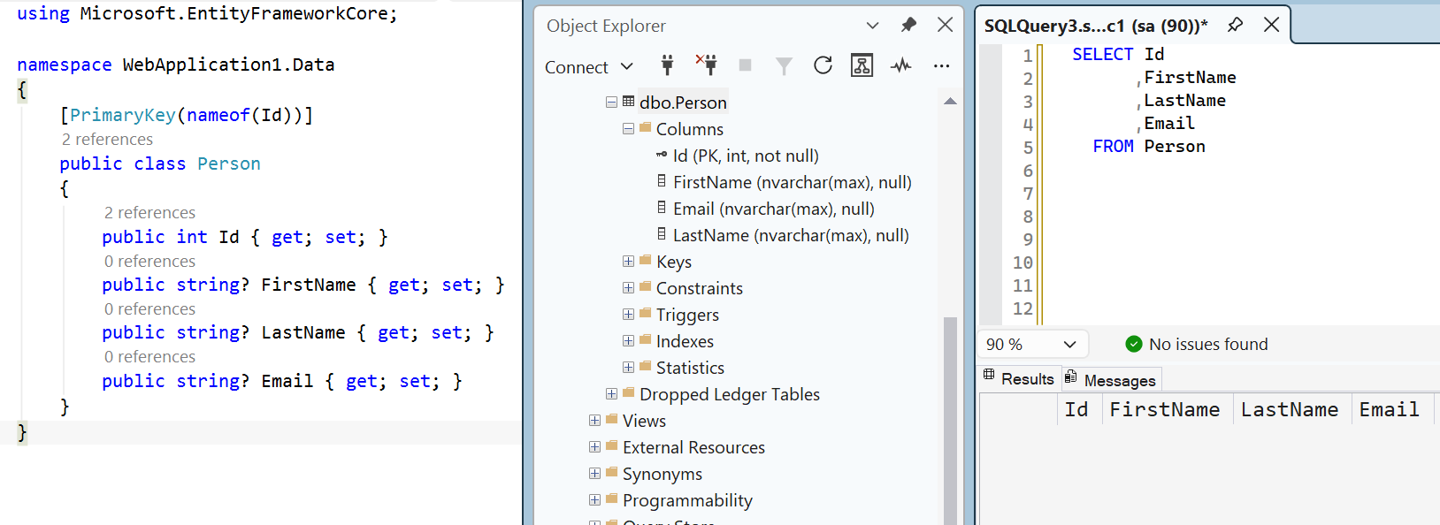Click the '2 references' link above Id property
Screen dimensions: 1440x525
pyautogui.click(x=149, y=213)
